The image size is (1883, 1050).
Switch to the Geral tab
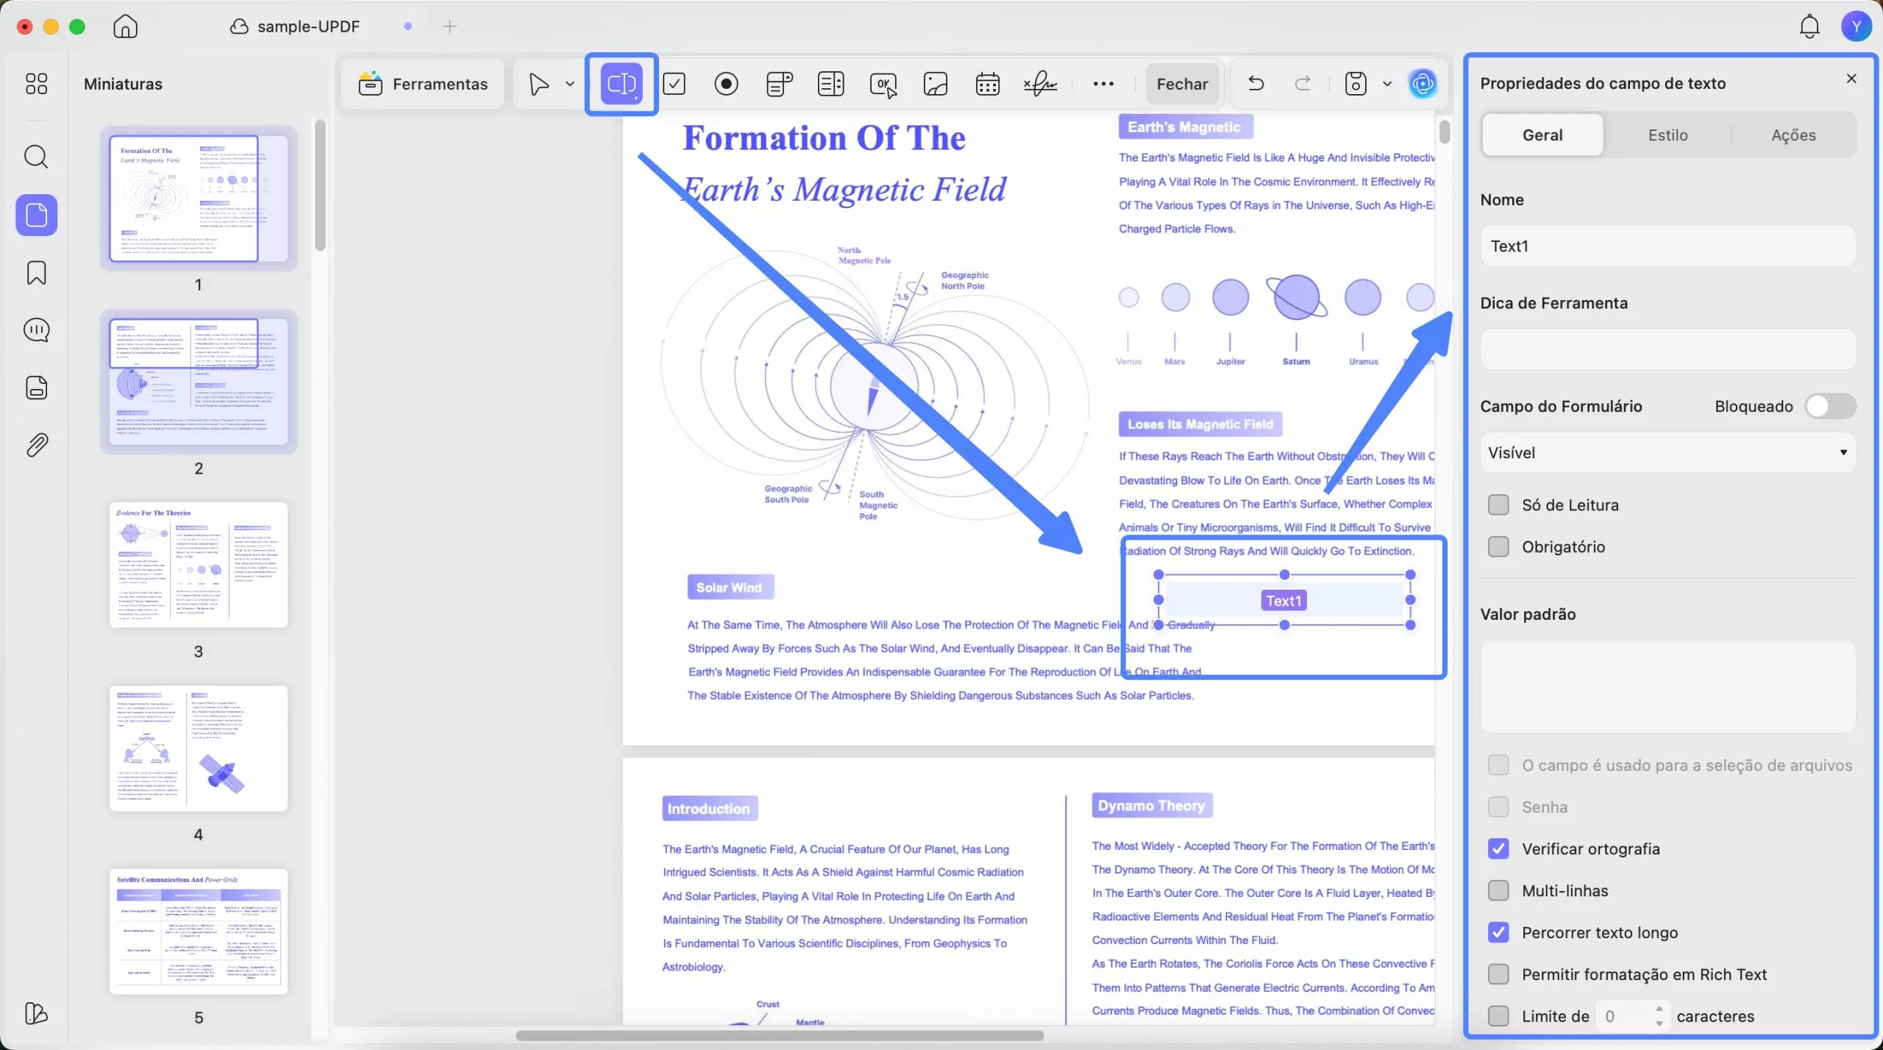pyautogui.click(x=1542, y=135)
